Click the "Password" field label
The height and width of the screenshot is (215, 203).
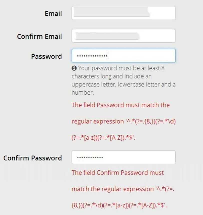46,56
